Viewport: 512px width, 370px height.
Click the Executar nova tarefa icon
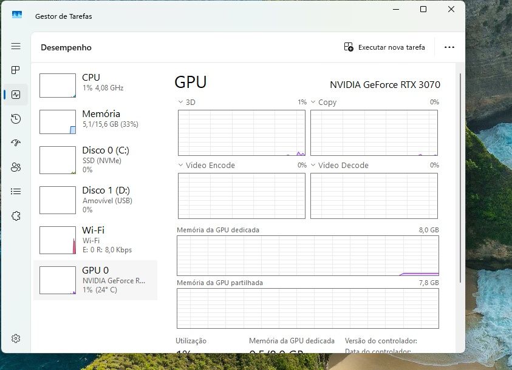[349, 47]
